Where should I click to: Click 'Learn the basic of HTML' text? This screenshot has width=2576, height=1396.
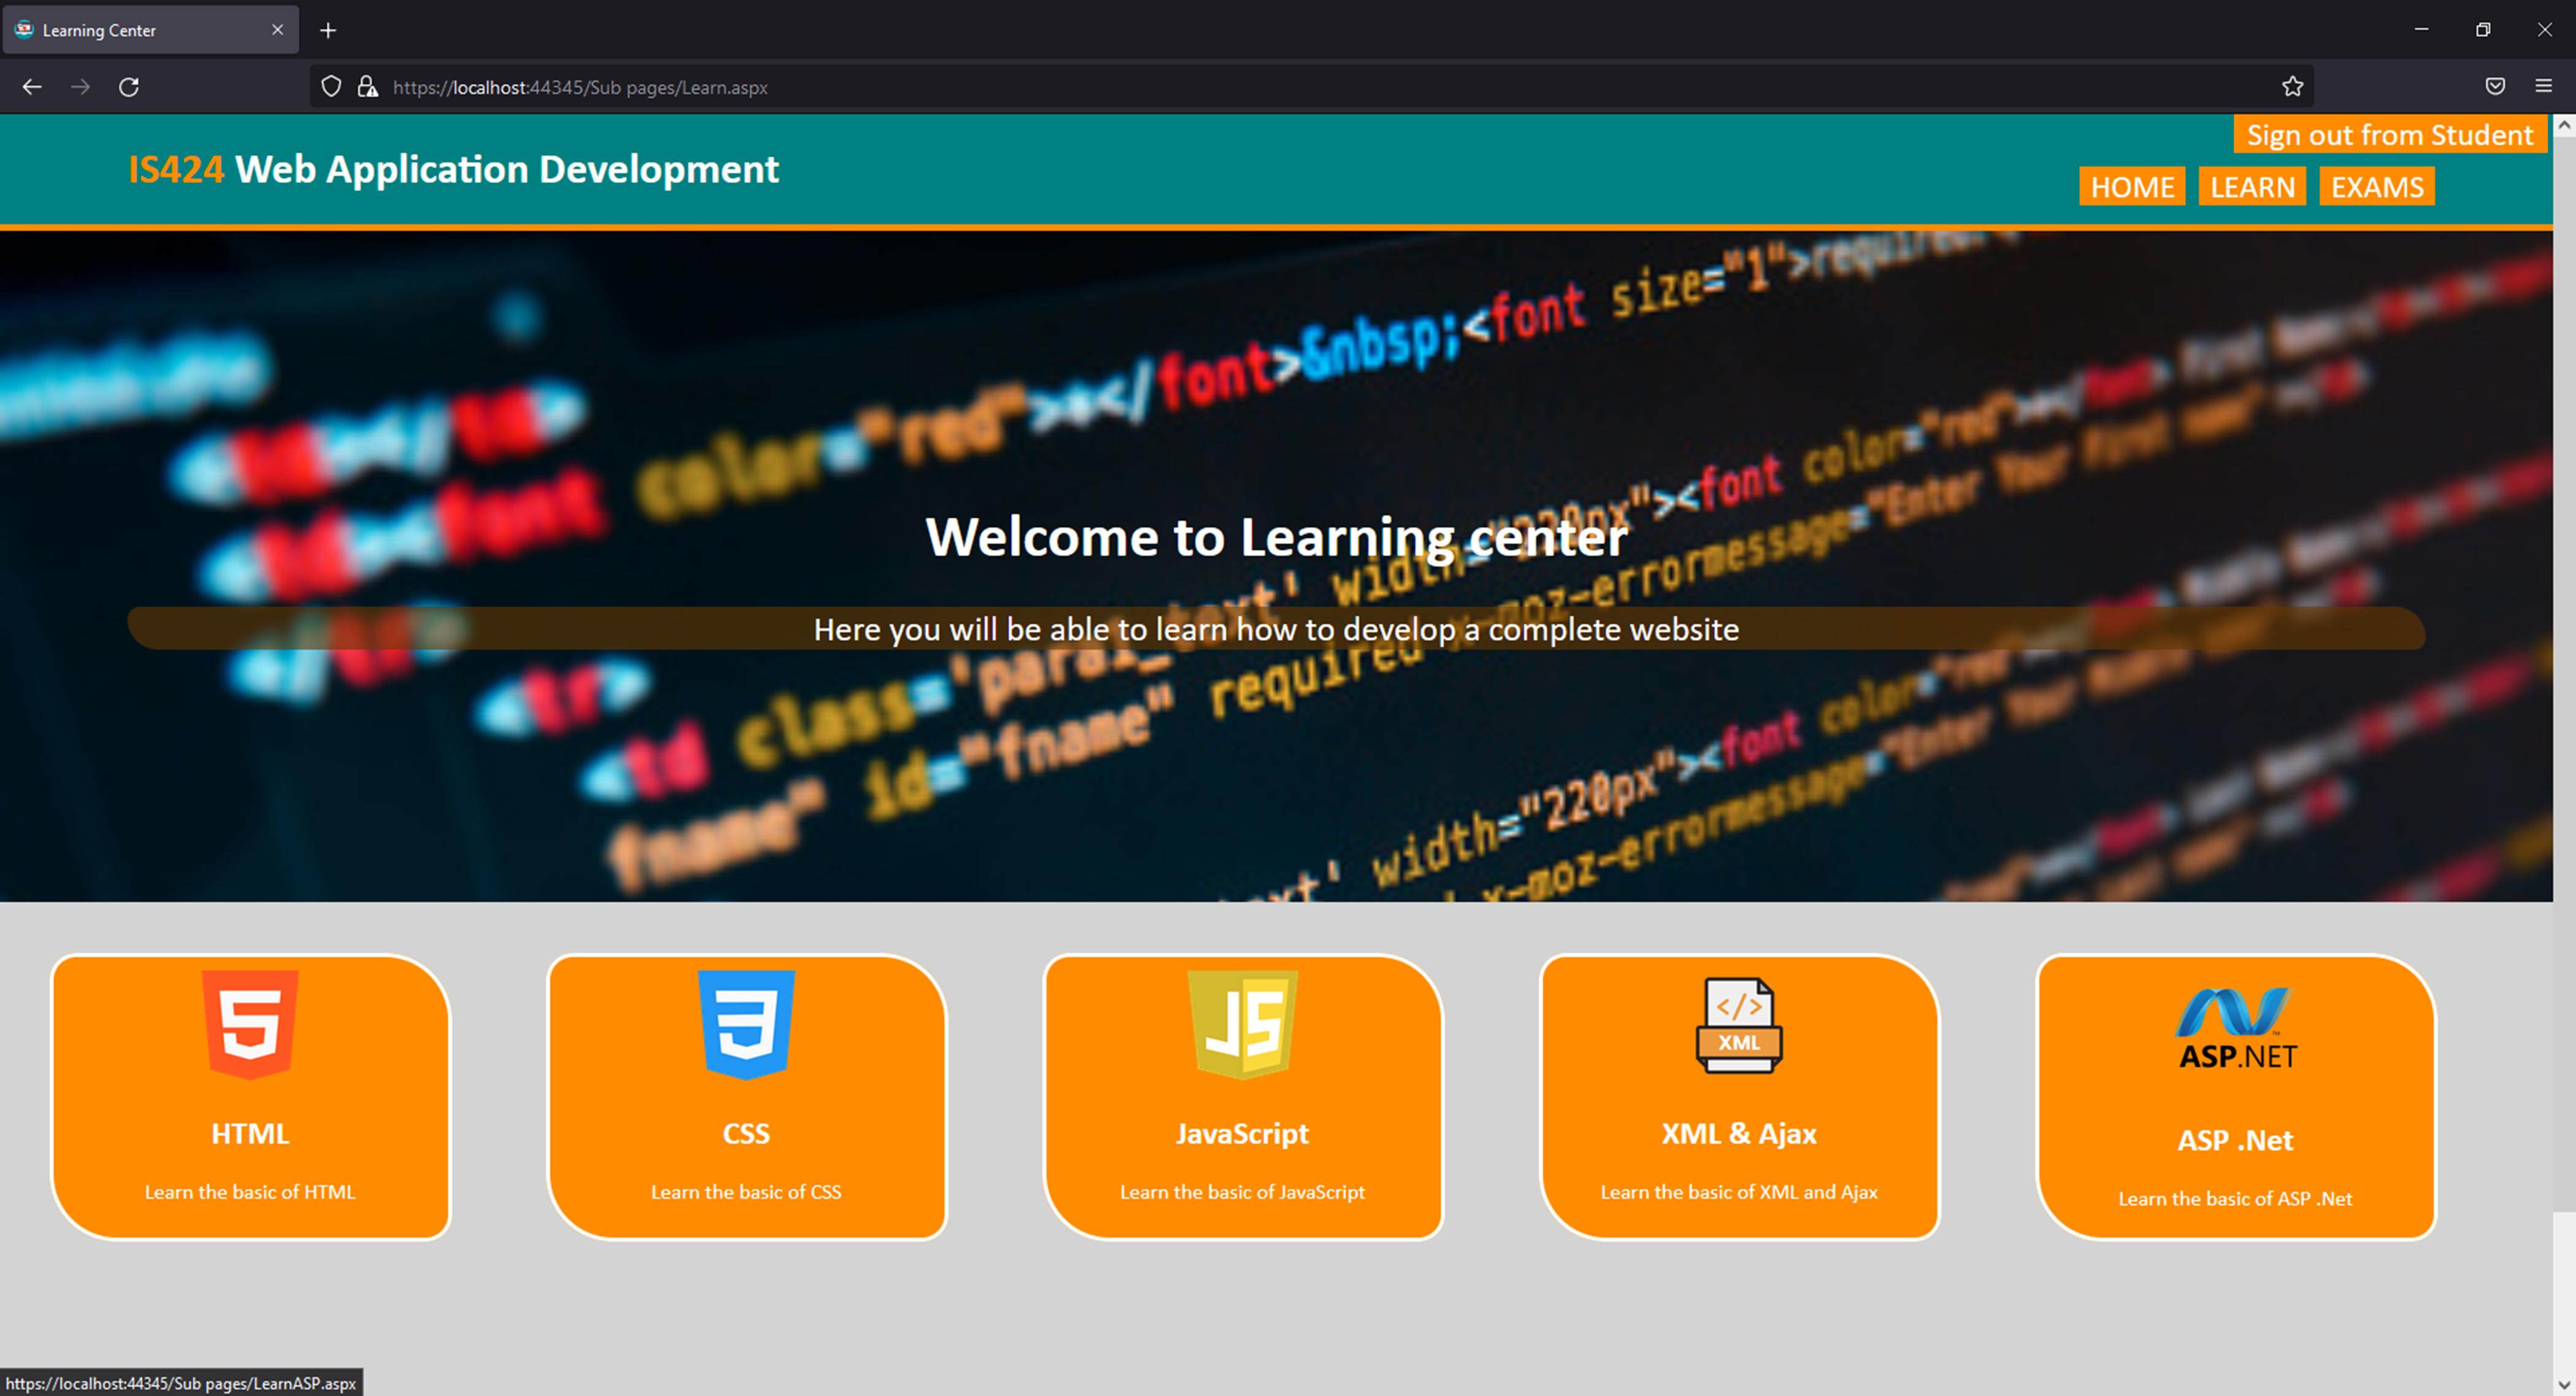pyautogui.click(x=250, y=1192)
